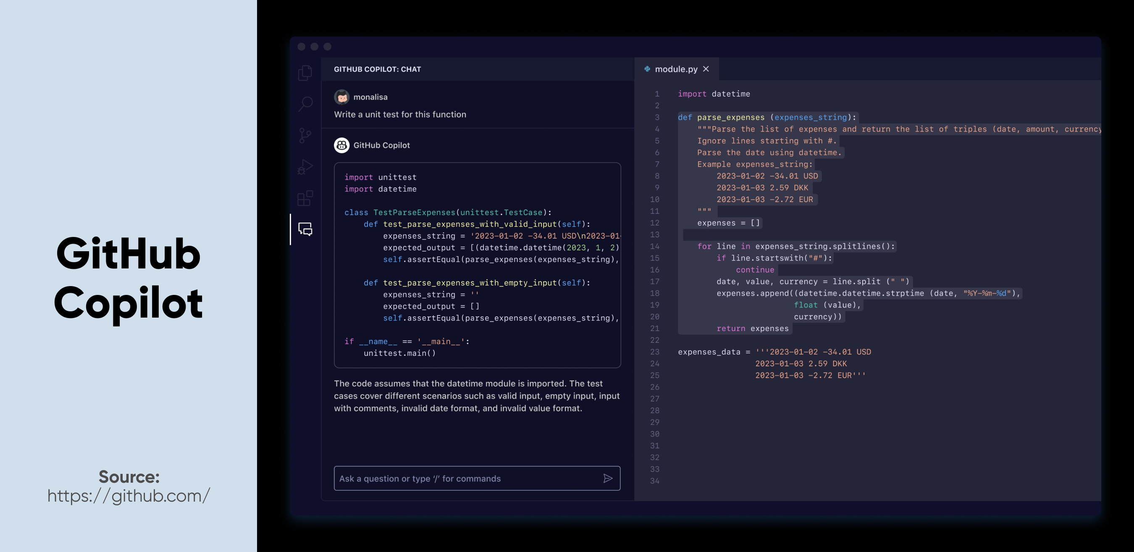The width and height of the screenshot is (1134, 552).
Task: Click 'expenses = []' on line 12
Action: (728, 223)
